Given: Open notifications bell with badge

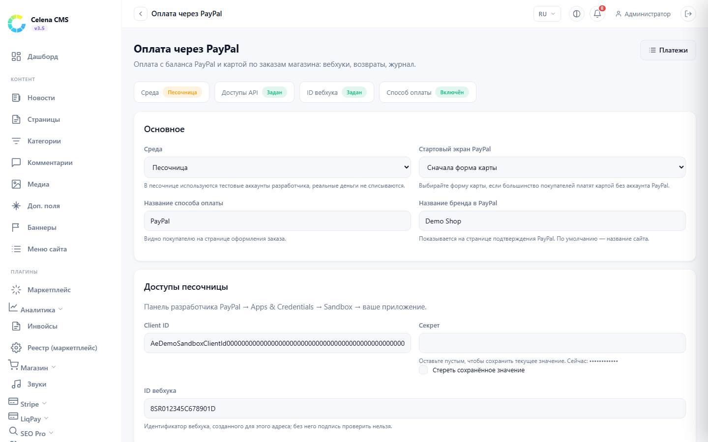Looking at the screenshot, I should click(597, 14).
